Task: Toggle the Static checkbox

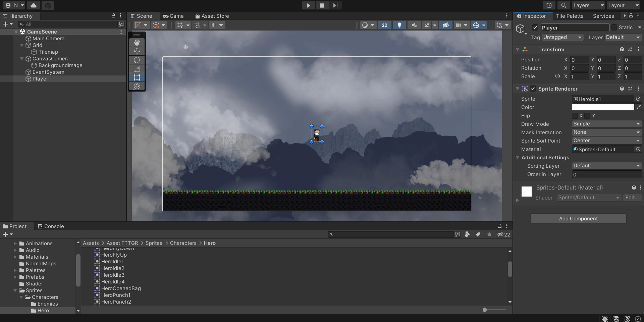Action: coord(614,28)
